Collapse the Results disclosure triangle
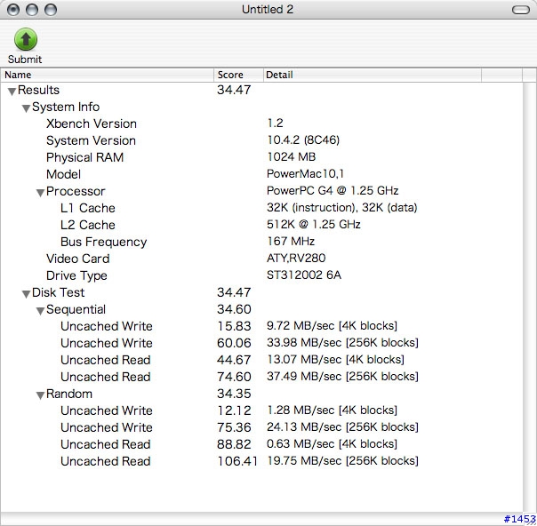The image size is (537, 526). pos(12,92)
